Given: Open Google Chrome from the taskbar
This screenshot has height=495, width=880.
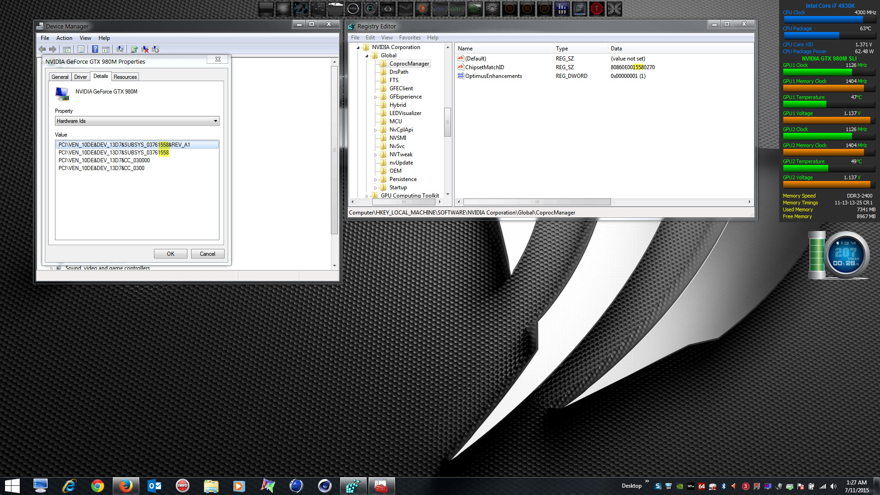Looking at the screenshot, I should pyautogui.click(x=97, y=486).
